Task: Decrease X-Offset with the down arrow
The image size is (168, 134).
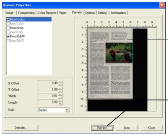Action: 60,85
